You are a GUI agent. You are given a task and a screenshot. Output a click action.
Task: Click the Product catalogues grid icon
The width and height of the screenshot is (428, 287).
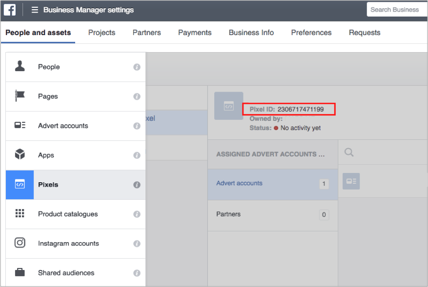20,213
